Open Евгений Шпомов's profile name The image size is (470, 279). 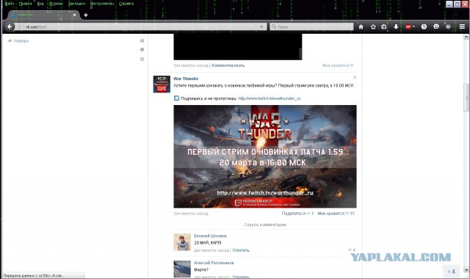click(x=211, y=236)
